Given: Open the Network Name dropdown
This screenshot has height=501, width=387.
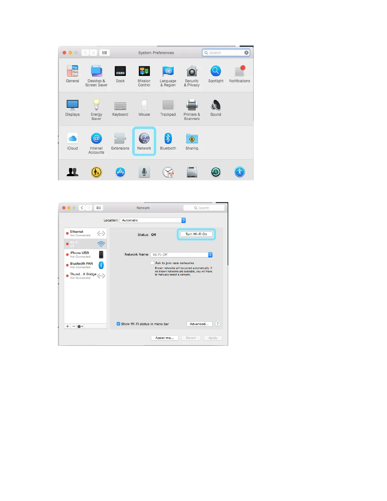Looking at the screenshot, I should pos(181,255).
